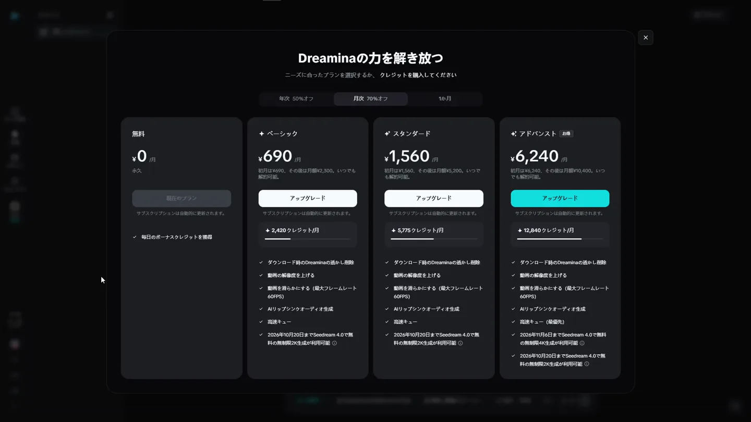Switch to the 年次 50%オフ billing tab
751x422 pixels.
[296, 98]
